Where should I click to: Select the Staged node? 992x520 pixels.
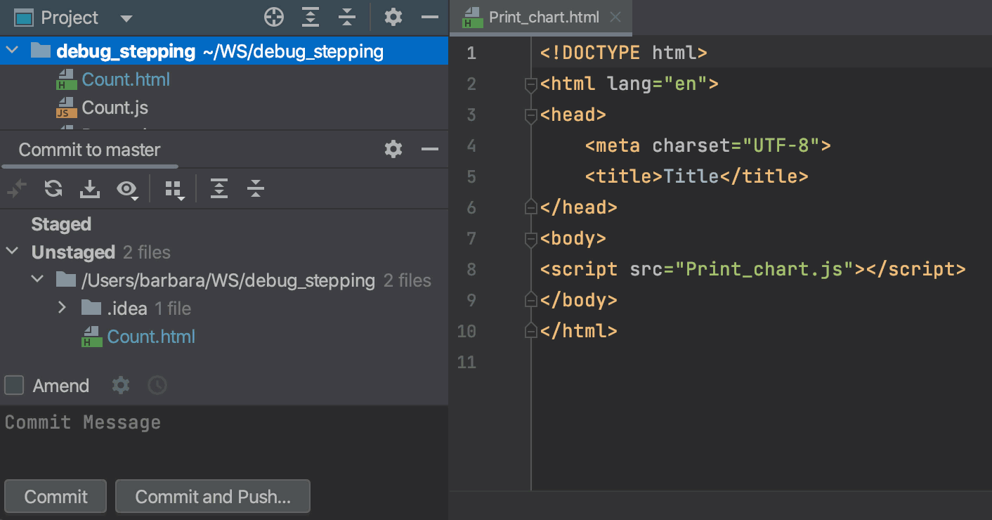click(61, 224)
